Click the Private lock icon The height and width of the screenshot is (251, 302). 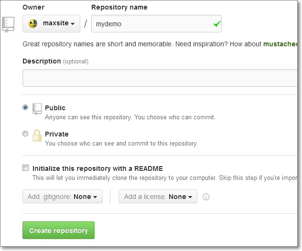click(37, 136)
